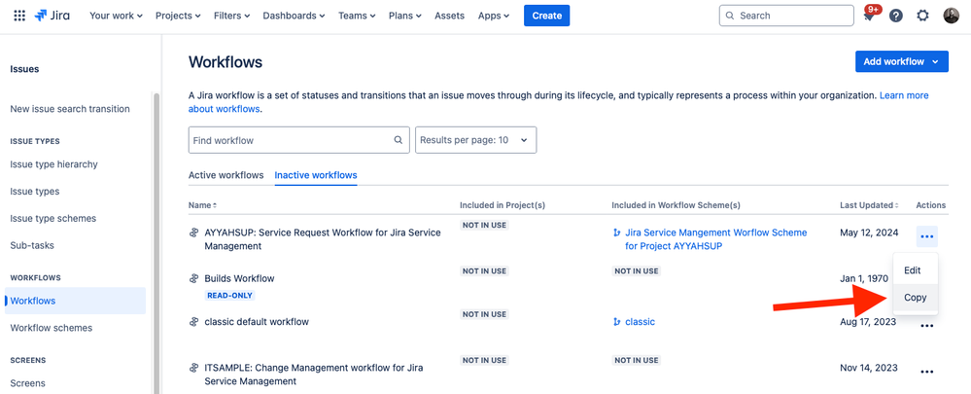The height and width of the screenshot is (394, 971).
Task: Switch to the Active workflows tab
Action: click(x=226, y=175)
